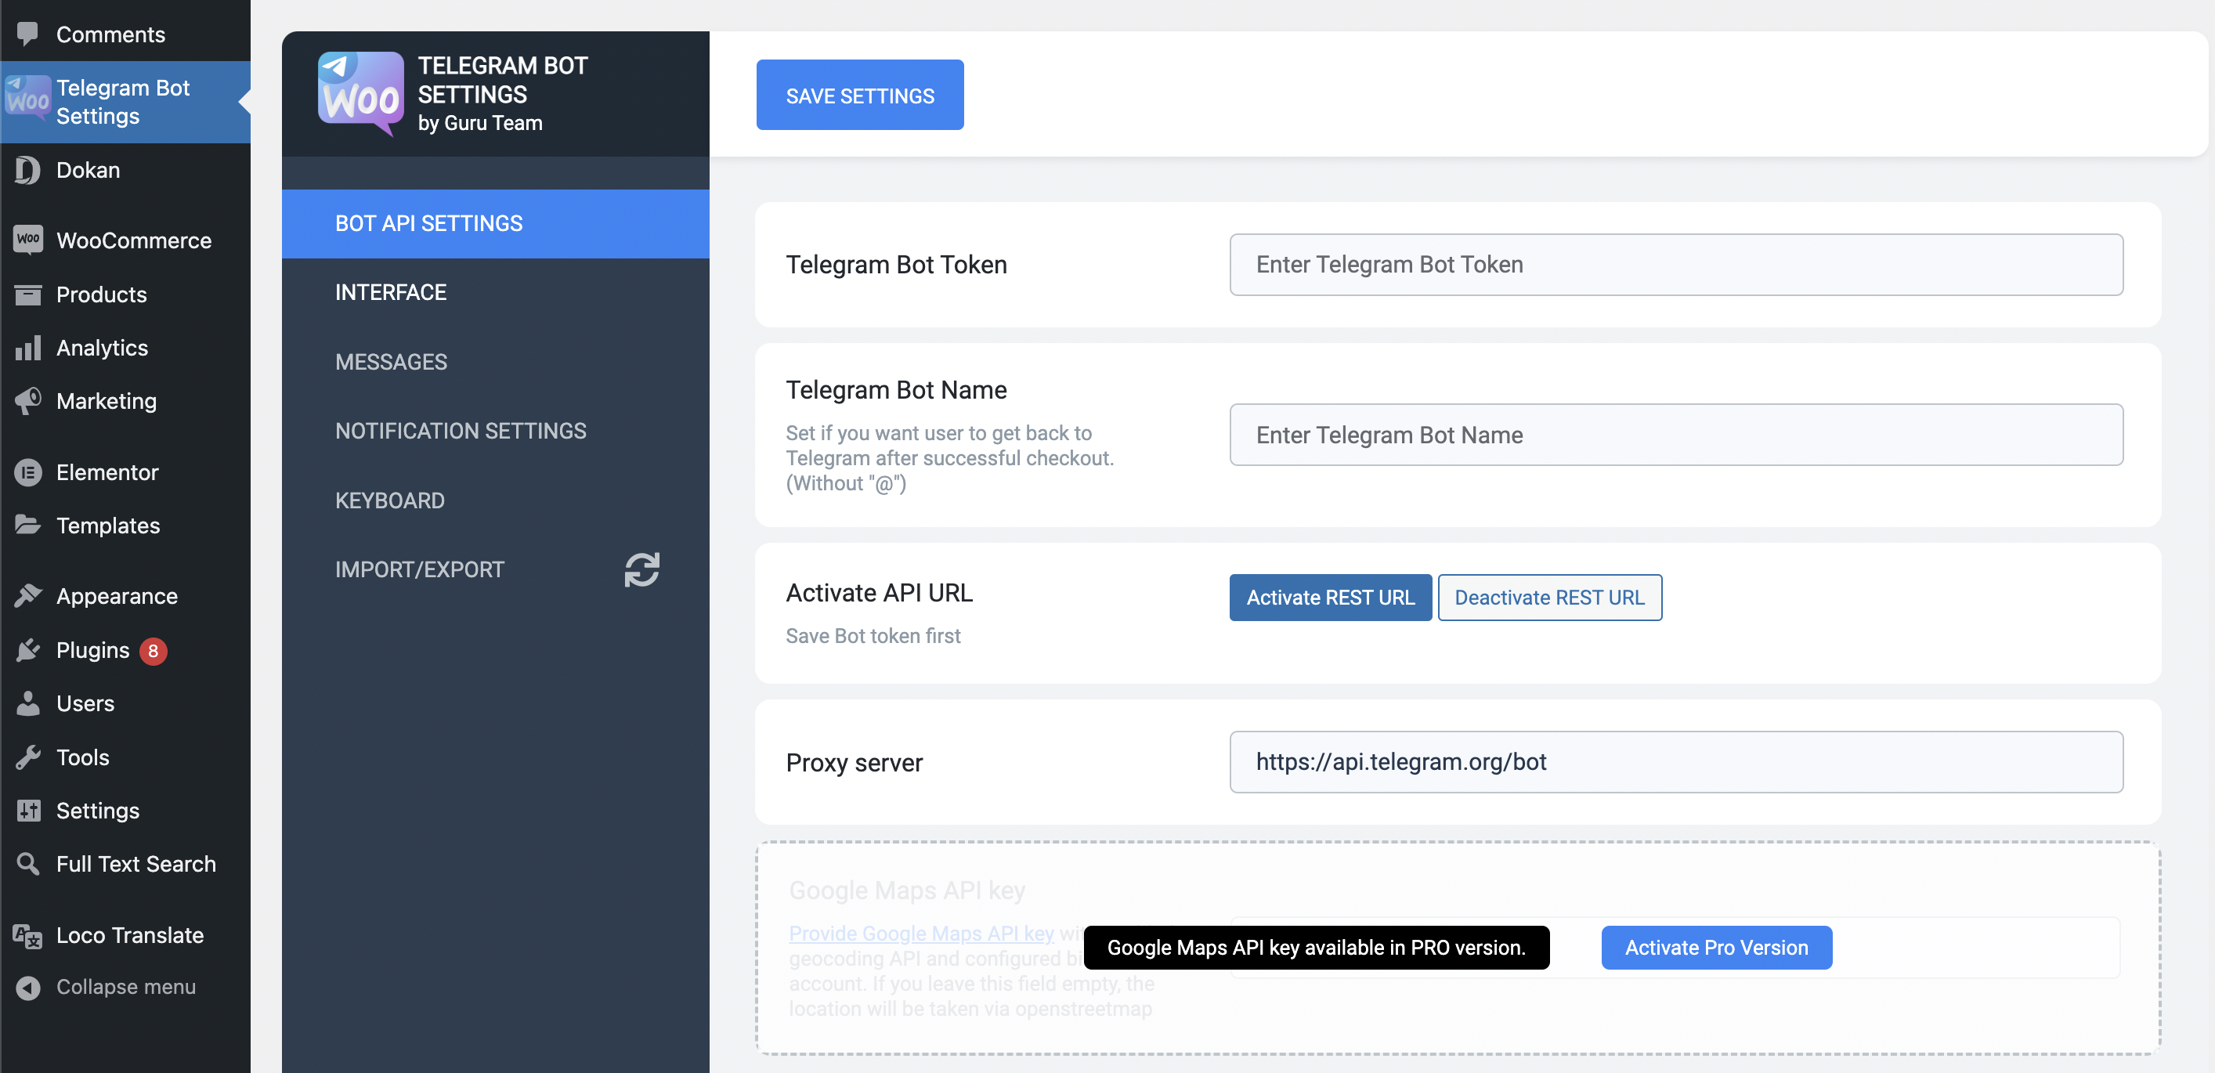This screenshot has width=2215, height=1073.
Task: Click the Plugins update count badge 8
Action: click(x=153, y=651)
